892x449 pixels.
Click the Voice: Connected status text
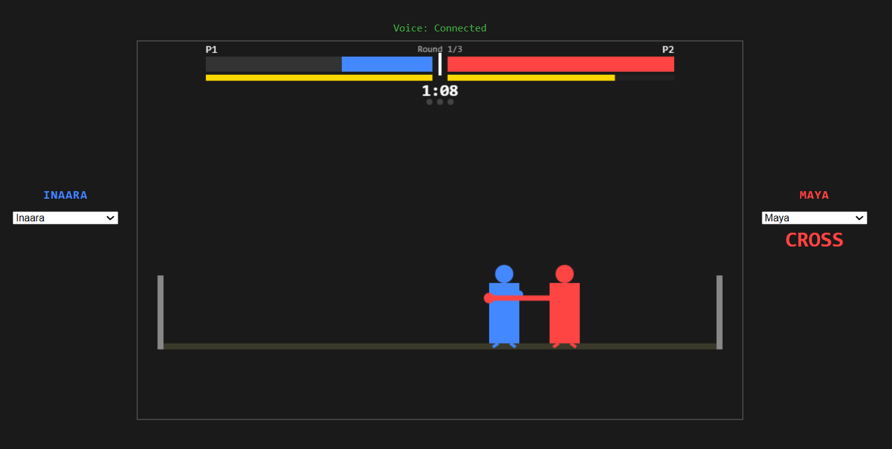440,28
